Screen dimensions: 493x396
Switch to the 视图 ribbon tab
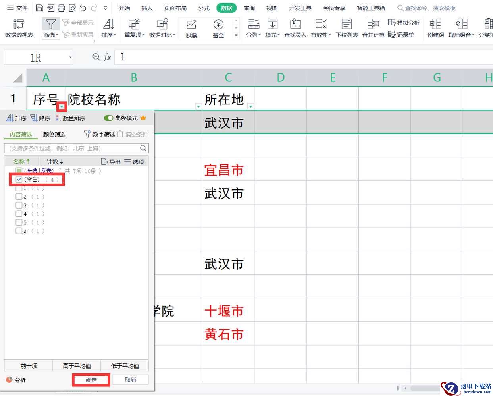coord(272,8)
